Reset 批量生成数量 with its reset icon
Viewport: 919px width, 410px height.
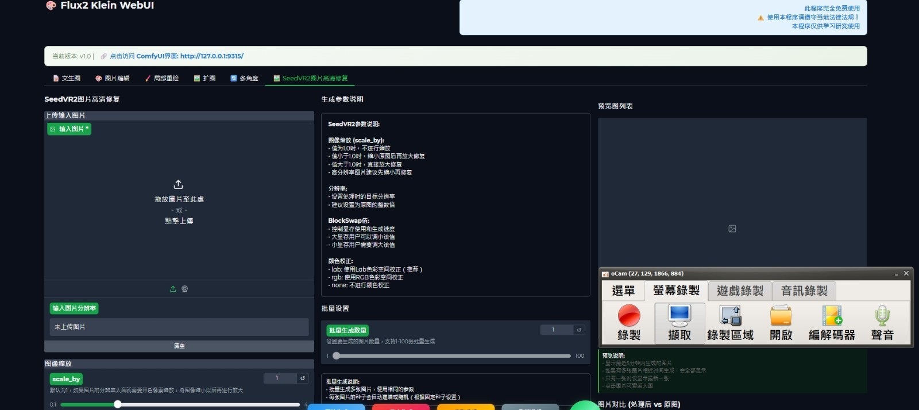click(x=580, y=330)
